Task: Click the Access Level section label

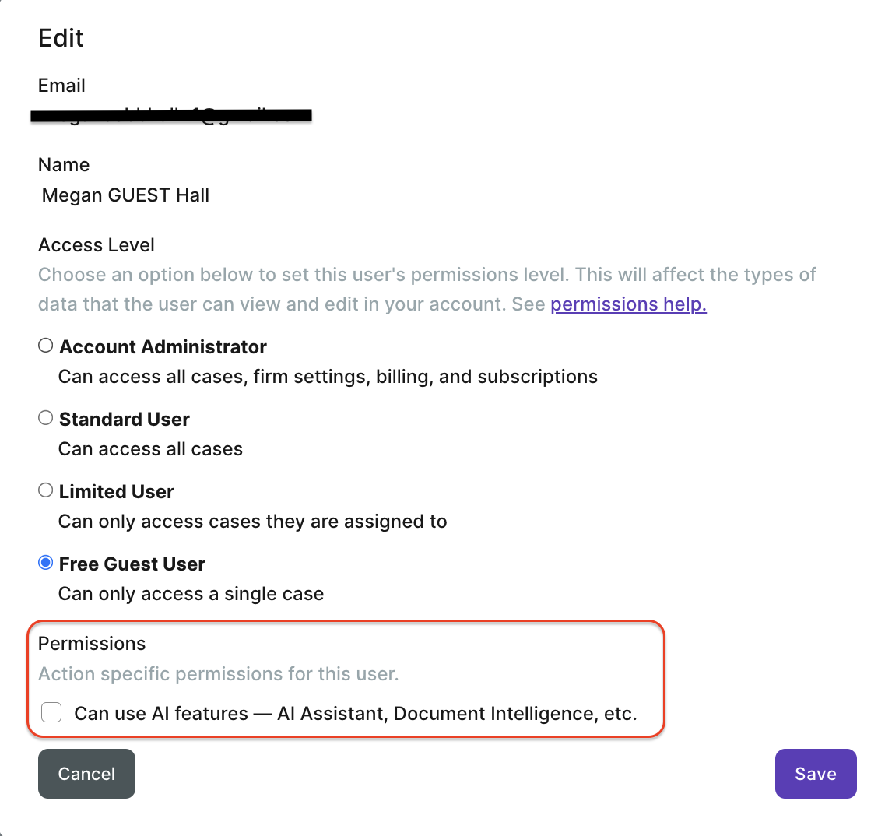Action: [x=96, y=244]
